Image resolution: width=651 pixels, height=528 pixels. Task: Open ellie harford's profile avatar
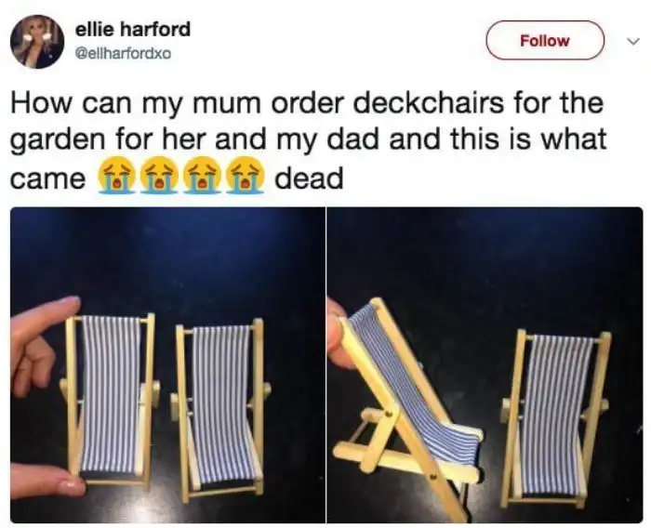[37, 42]
